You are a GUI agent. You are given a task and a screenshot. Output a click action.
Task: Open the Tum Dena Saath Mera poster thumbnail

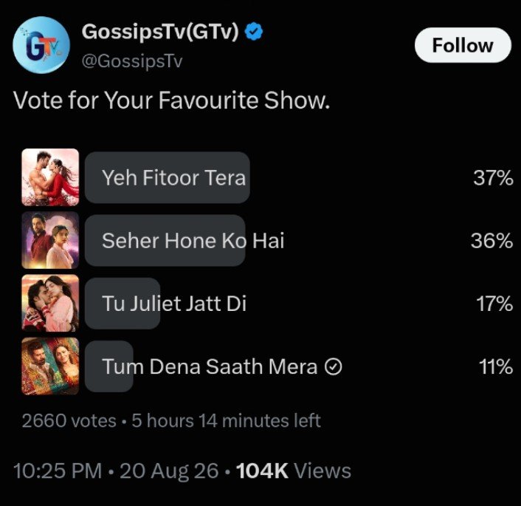pyautogui.click(x=50, y=366)
